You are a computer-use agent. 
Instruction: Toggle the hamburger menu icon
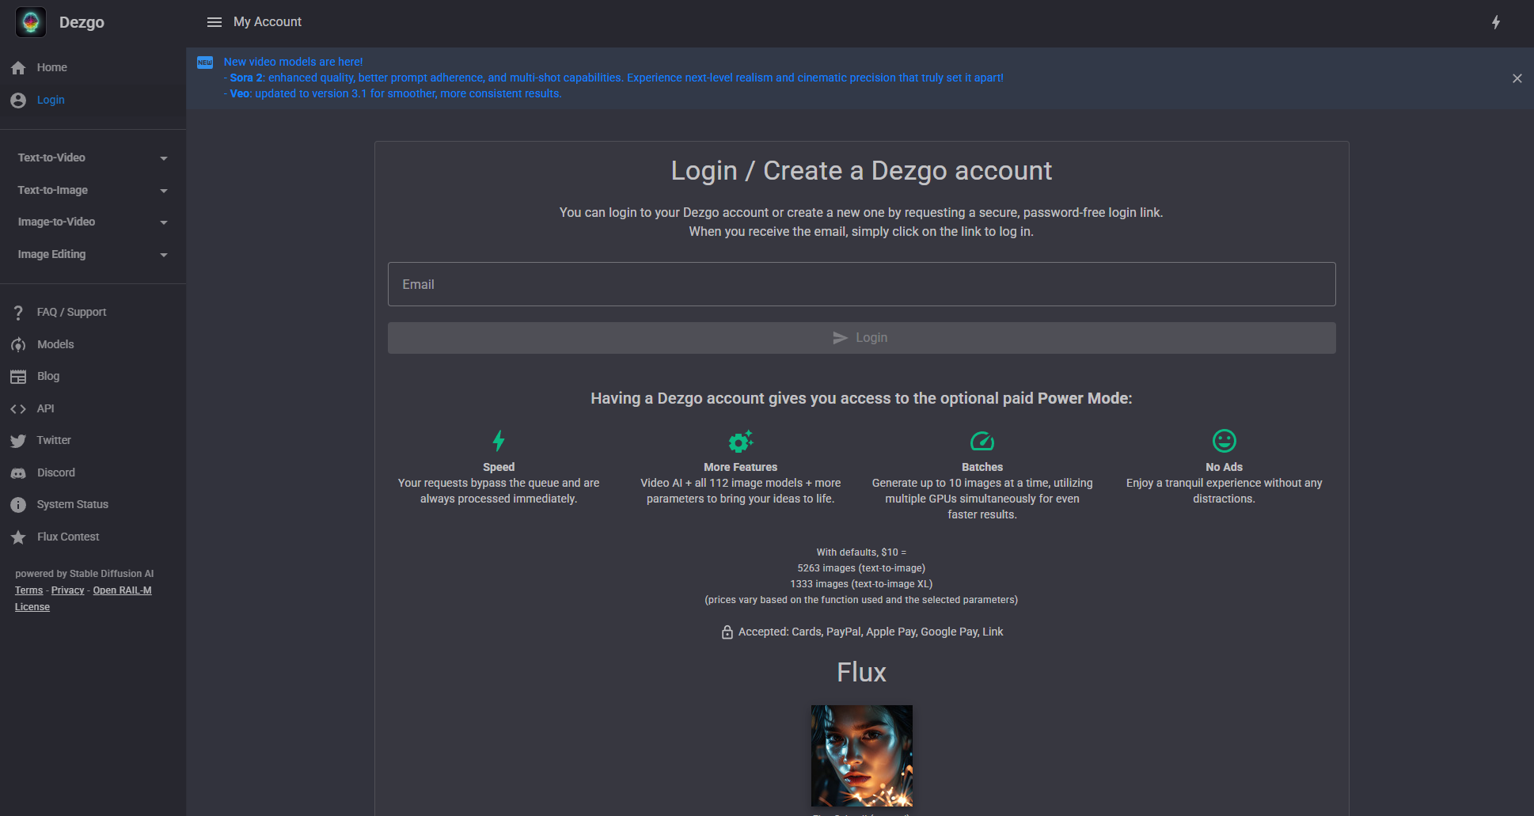[x=214, y=22]
